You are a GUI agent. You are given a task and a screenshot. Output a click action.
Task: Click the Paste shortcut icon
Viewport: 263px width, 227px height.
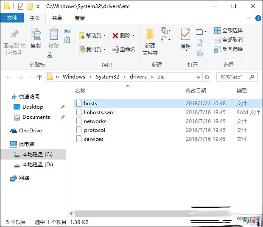[67, 40]
